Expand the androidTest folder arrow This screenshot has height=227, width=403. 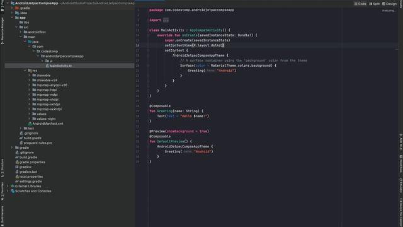(x=21, y=32)
